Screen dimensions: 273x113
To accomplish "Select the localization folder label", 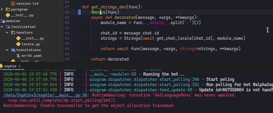I will (x=23, y=27).
